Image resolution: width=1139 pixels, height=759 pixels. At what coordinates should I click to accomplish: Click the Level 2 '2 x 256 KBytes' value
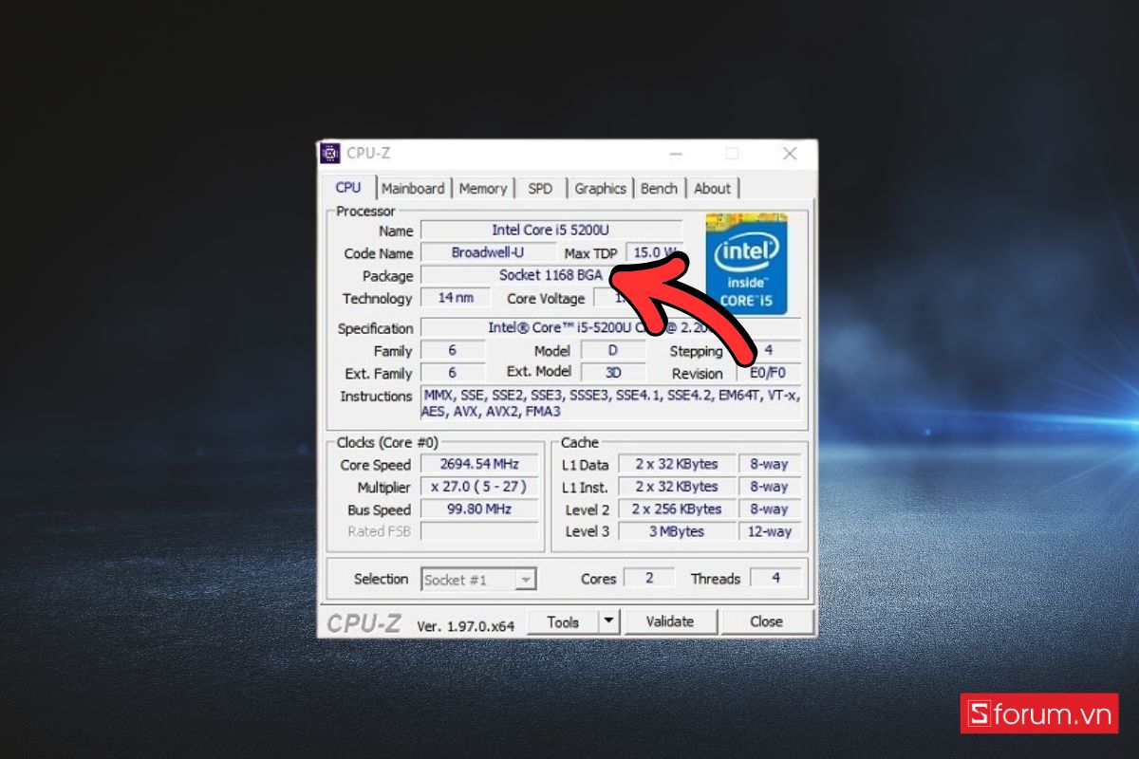[677, 509]
